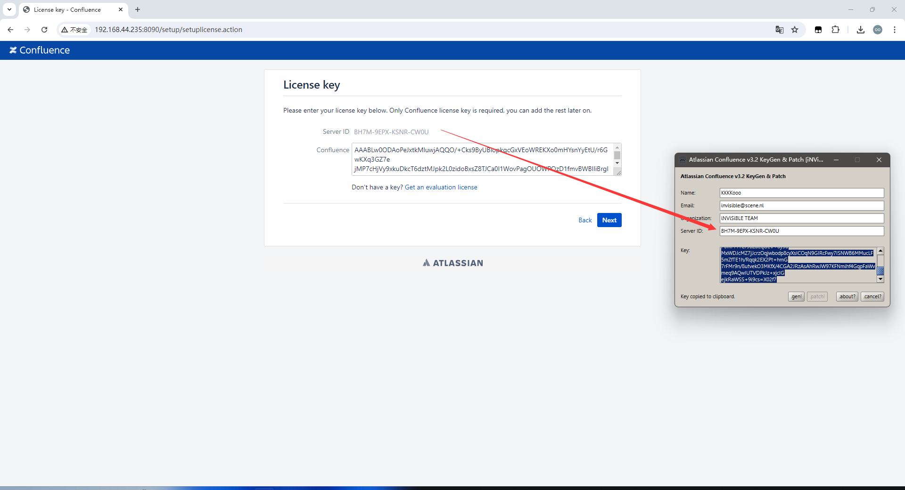The image size is (905, 490).
Task: Click the Server ID field in KeyGen
Action: click(801, 231)
